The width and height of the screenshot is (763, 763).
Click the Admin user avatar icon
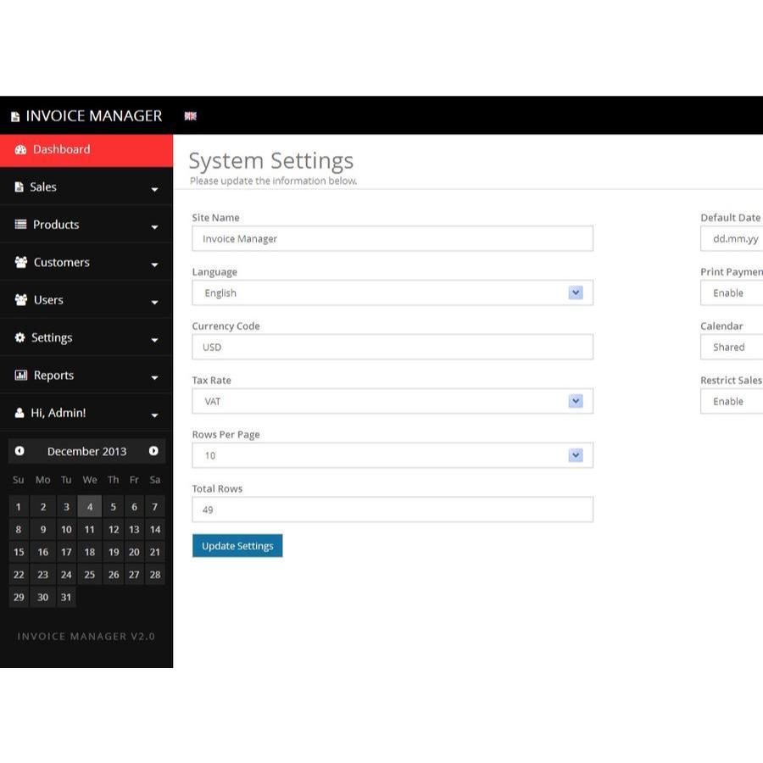coord(19,413)
